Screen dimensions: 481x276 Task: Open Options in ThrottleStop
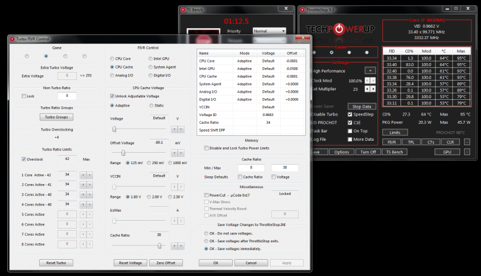pyautogui.click(x=342, y=152)
